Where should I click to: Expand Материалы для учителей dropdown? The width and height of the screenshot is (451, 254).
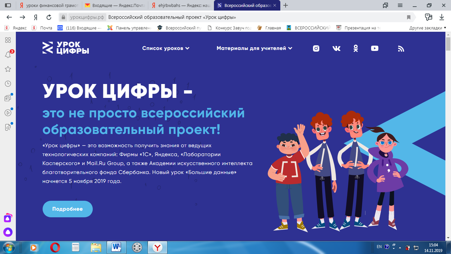(254, 48)
